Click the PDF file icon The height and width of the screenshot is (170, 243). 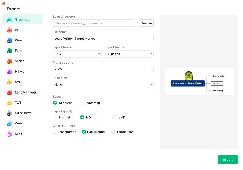click(x=9, y=30)
